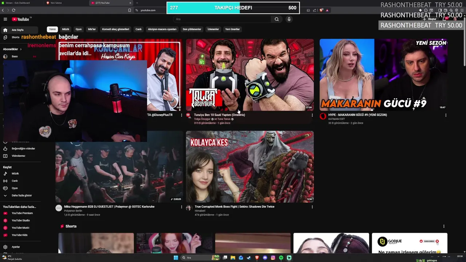Select the Yeni öneriler filter chip
This screenshot has height=262, width=466.
(232, 29)
